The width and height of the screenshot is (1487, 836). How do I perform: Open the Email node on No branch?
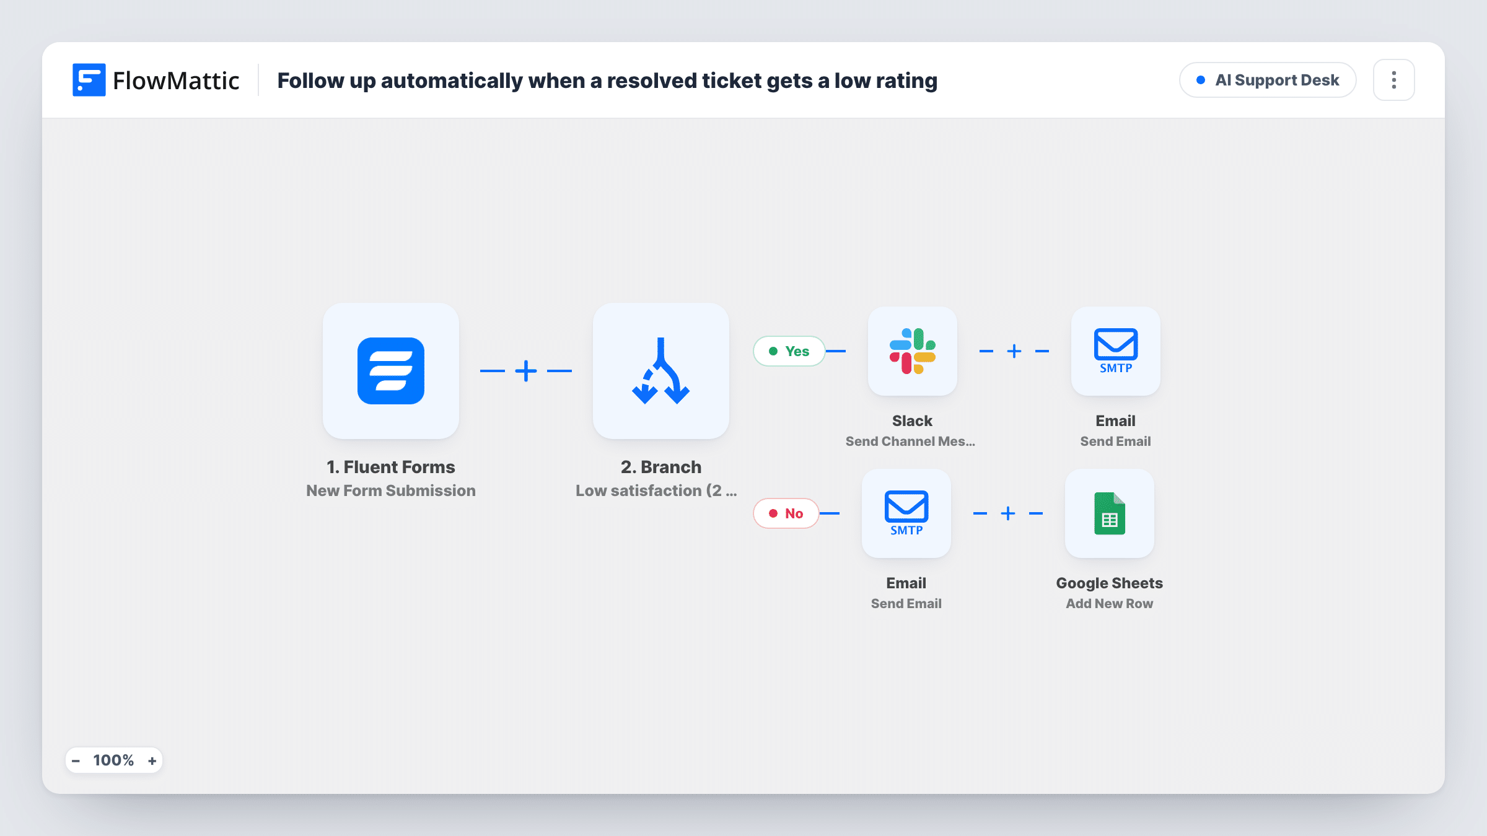pos(906,513)
